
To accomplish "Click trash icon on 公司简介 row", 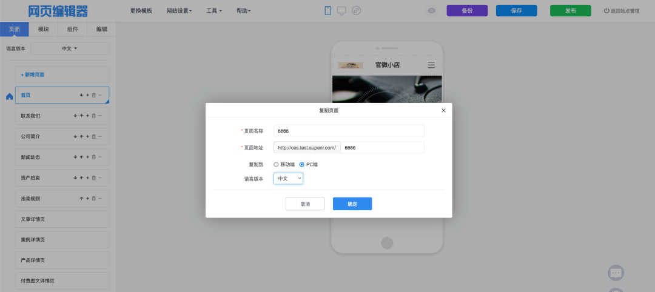I will 93,136.
